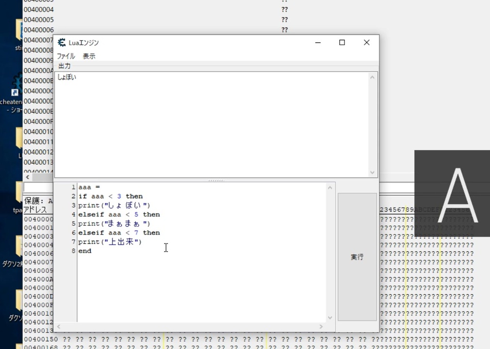Click the output pane scroll-down arrow
Image resolution: width=490 pixels, height=349 pixels.
372,172
